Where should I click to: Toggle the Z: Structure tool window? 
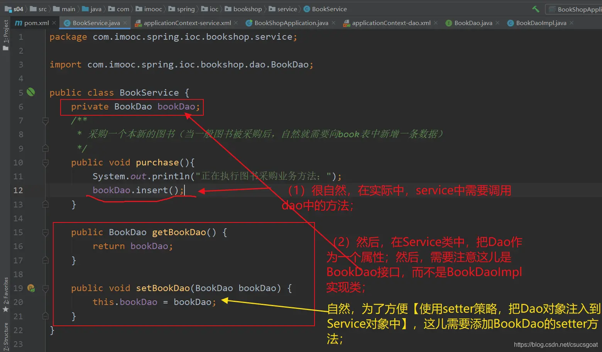pos(5,337)
